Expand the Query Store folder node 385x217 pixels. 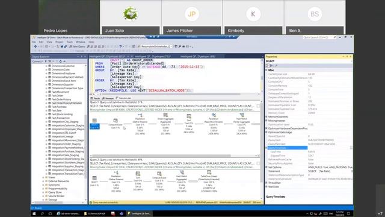pos(43,192)
